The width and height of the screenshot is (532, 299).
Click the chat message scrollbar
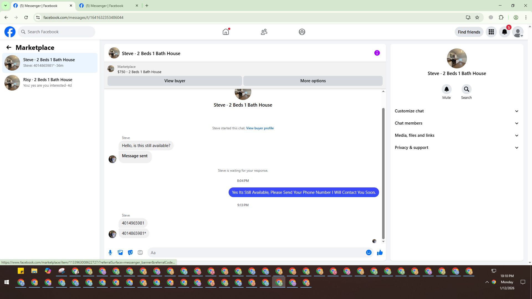point(383,173)
